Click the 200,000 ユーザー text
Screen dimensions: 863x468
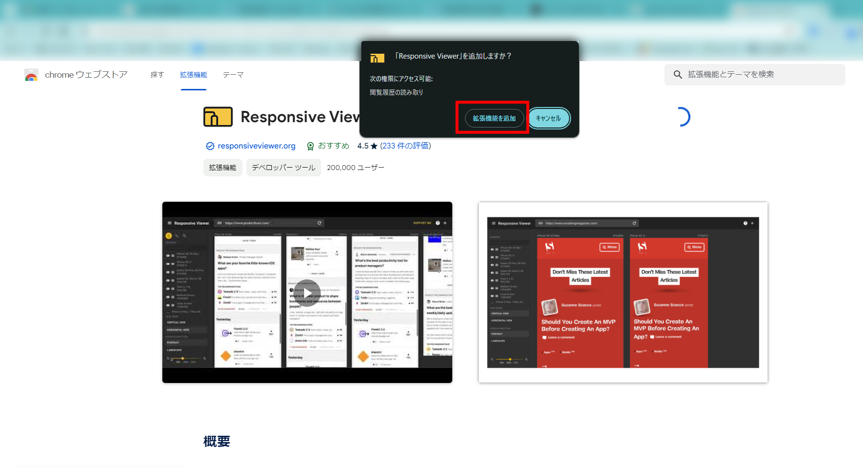[355, 168]
